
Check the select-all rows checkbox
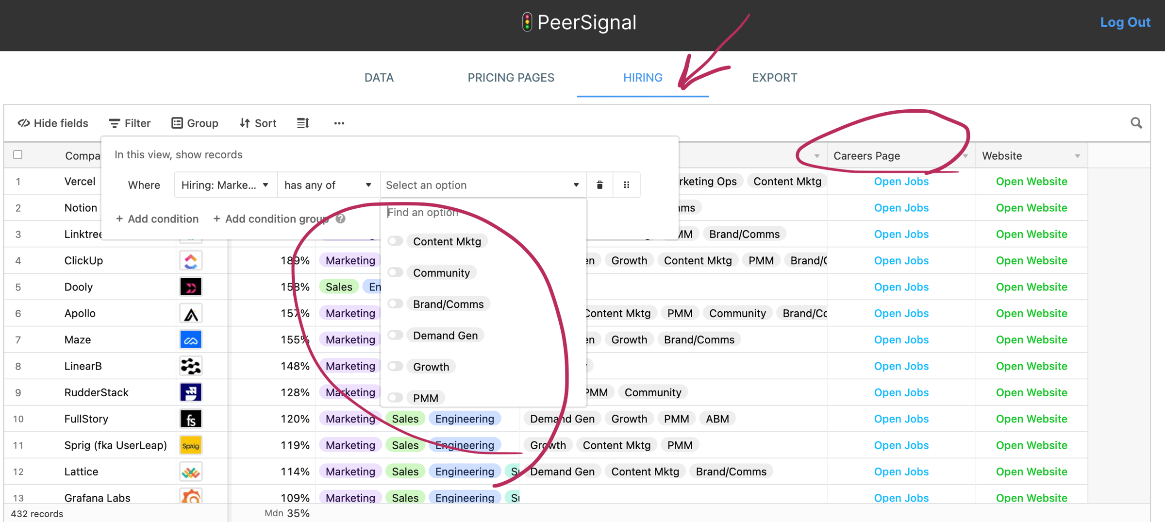coord(18,155)
